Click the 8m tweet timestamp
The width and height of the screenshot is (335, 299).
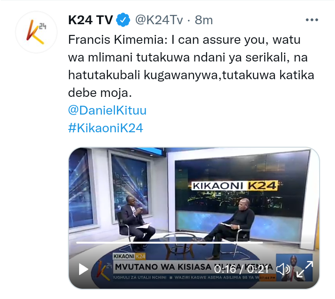coord(204,20)
